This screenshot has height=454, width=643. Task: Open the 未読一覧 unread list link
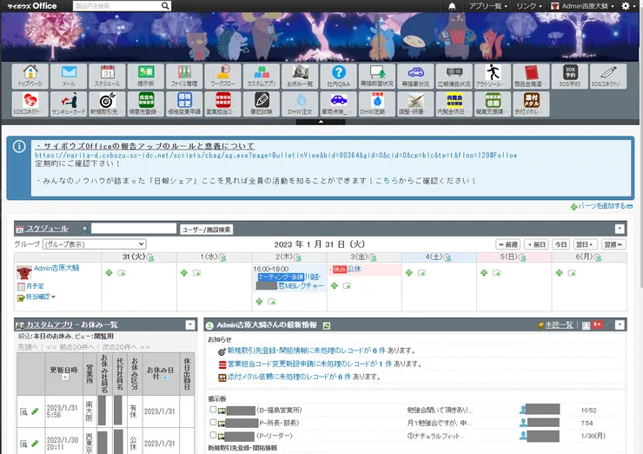click(x=556, y=324)
